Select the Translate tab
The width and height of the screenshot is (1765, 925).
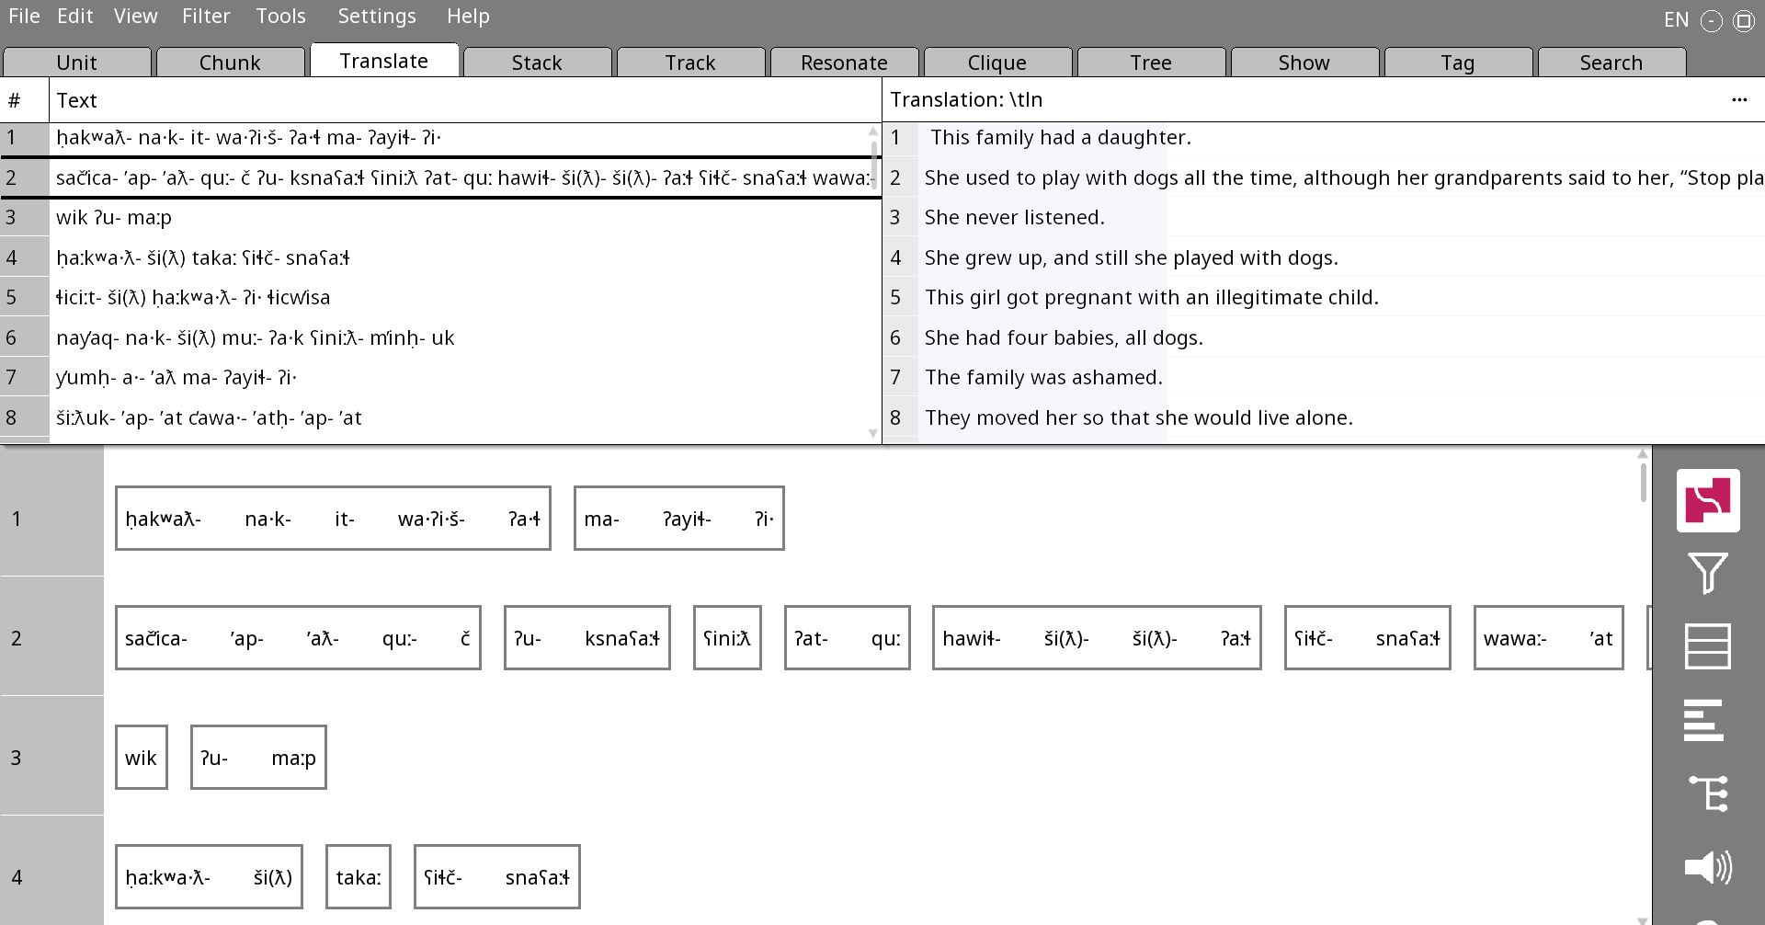pos(384,61)
